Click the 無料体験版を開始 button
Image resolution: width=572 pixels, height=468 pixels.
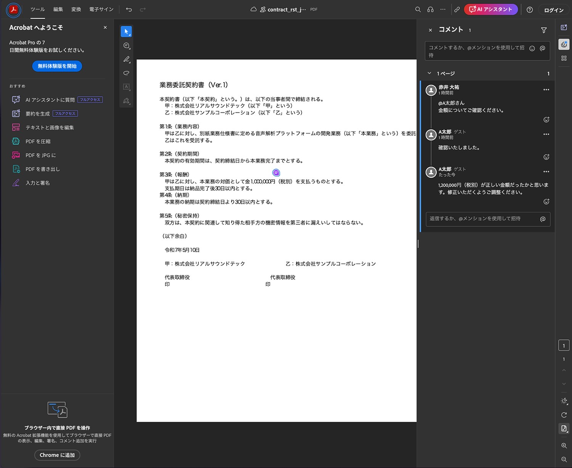click(57, 66)
